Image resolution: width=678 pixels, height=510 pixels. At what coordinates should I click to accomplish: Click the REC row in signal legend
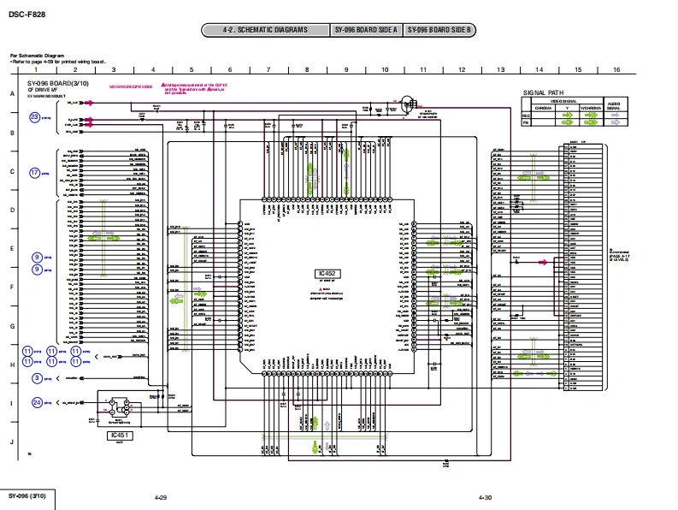pyautogui.click(x=527, y=116)
